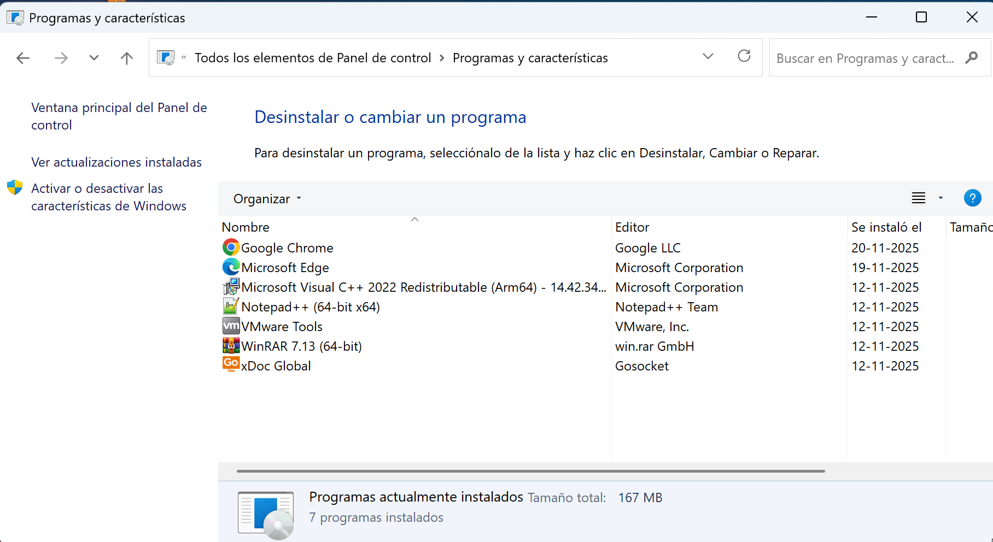This screenshot has height=542, width=993.
Task: Click the Notepad++ program icon
Action: click(x=231, y=307)
